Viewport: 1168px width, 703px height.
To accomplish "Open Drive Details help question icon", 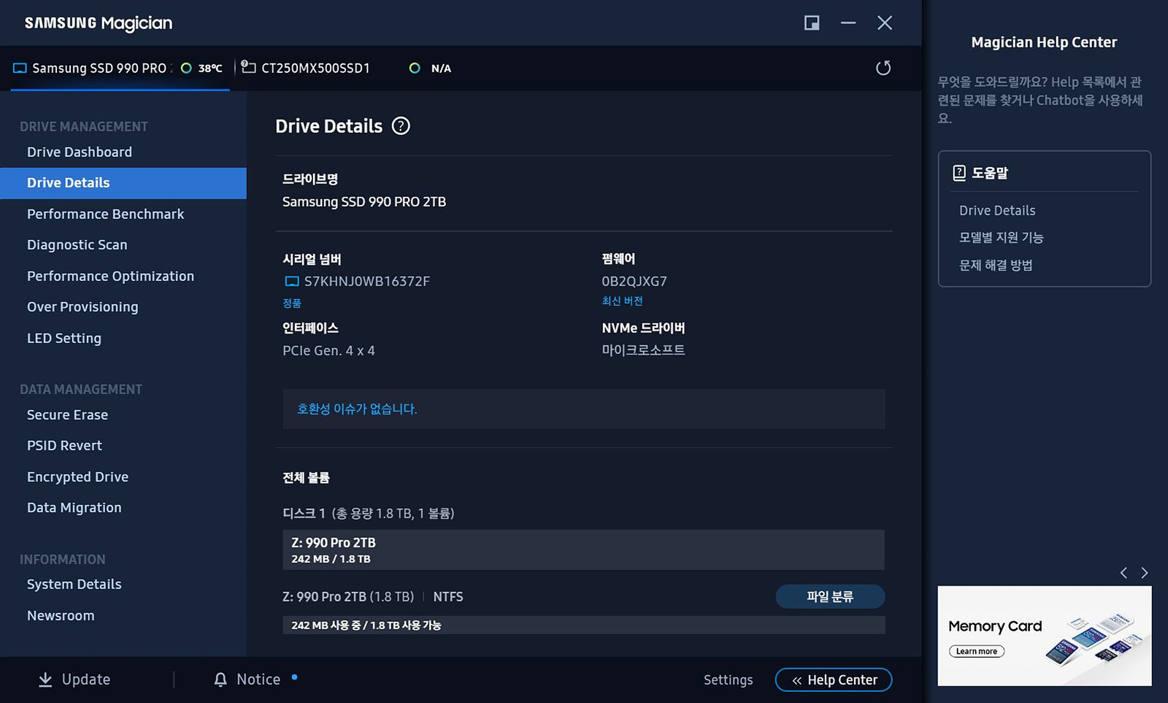I will pyautogui.click(x=401, y=126).
